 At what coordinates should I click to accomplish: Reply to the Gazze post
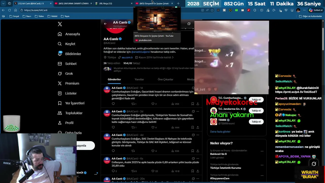coord(113,104)
